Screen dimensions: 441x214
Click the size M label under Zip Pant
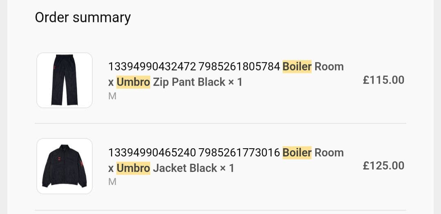pyautogui.click(x=112, y=96)
